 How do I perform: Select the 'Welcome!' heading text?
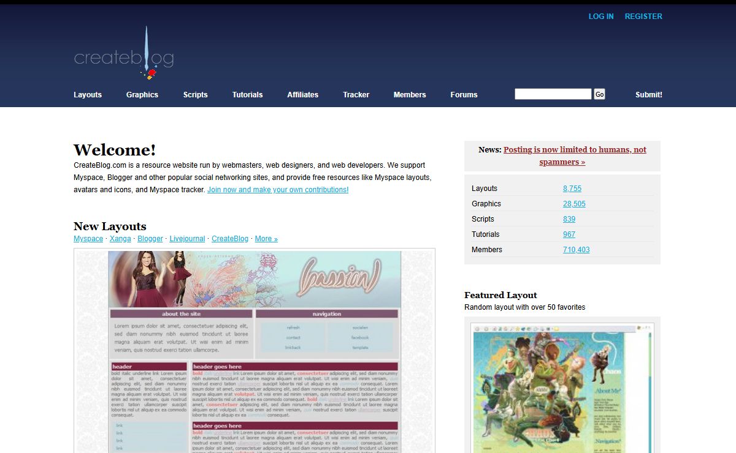115,150
